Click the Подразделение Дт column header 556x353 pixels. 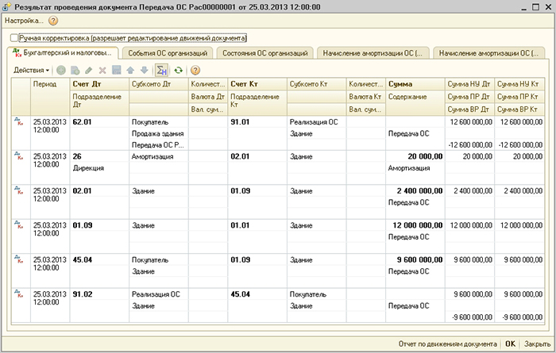(x=99, y=103)
